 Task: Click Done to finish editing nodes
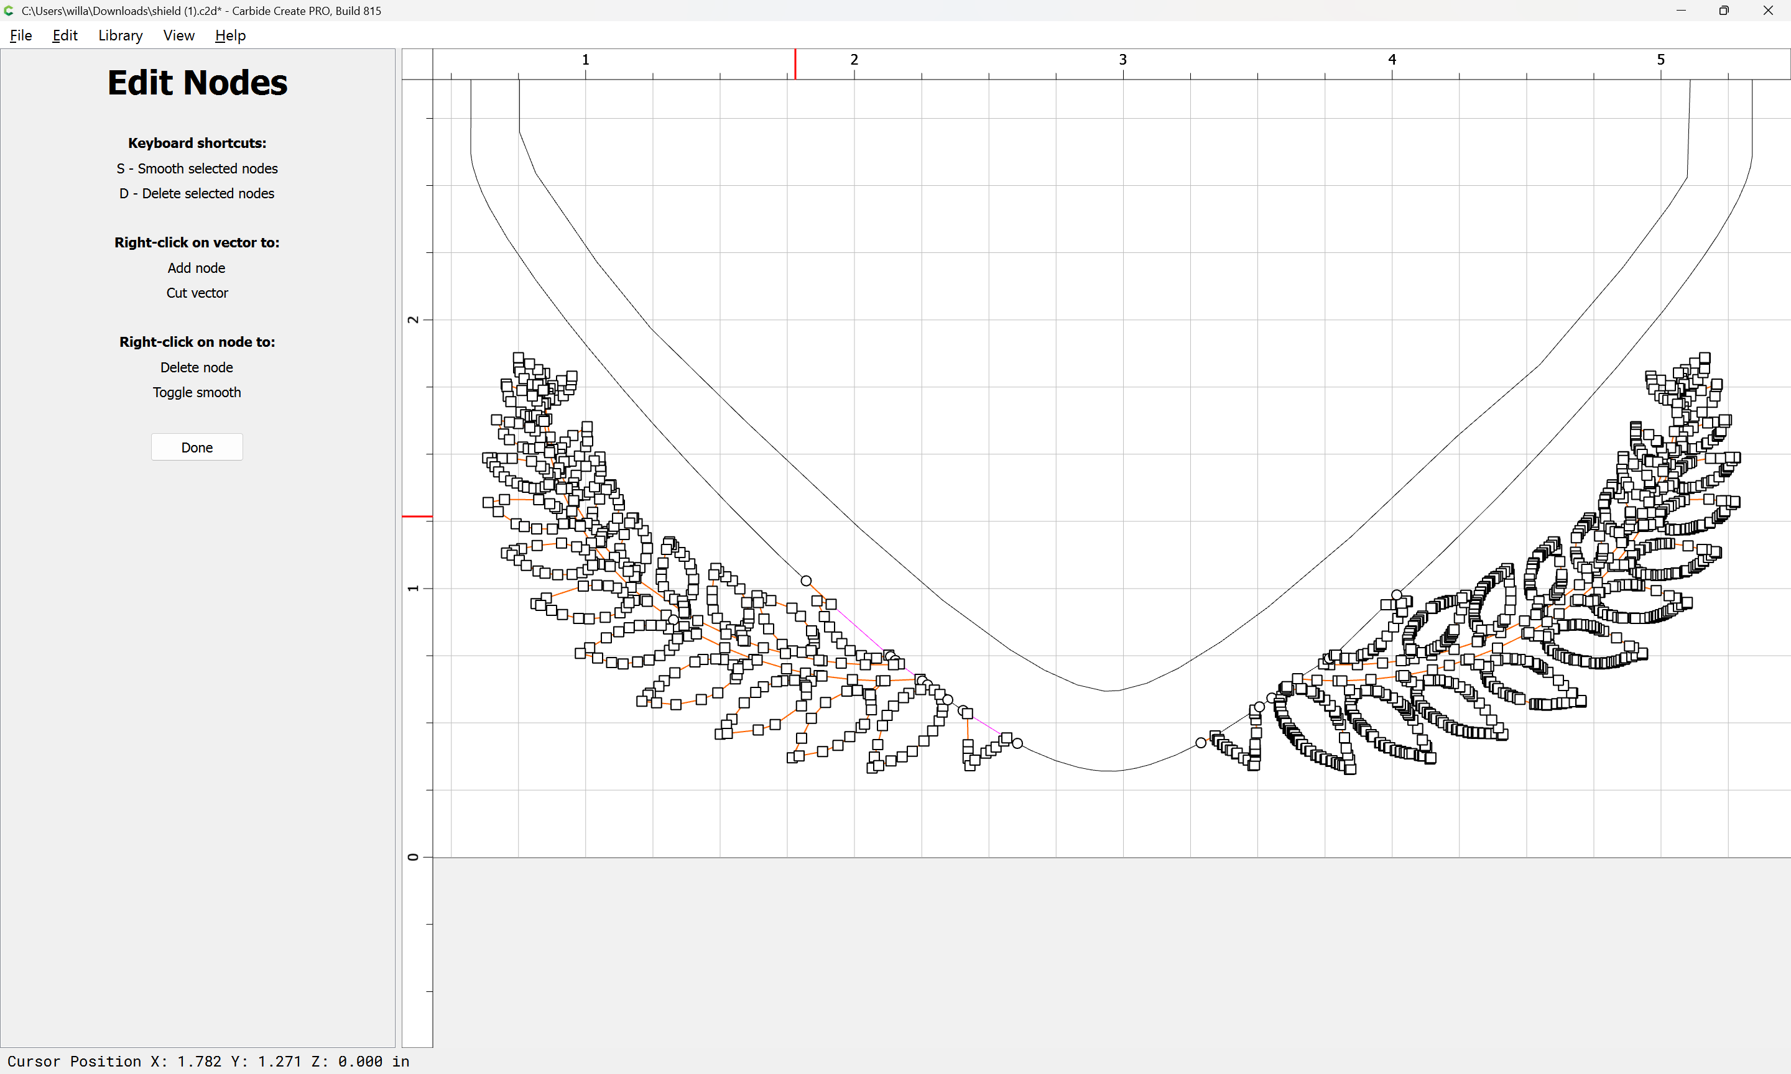click(197, 447)
